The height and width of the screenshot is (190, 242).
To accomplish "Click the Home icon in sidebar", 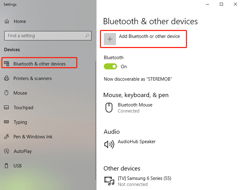I will tap(7, 21).
